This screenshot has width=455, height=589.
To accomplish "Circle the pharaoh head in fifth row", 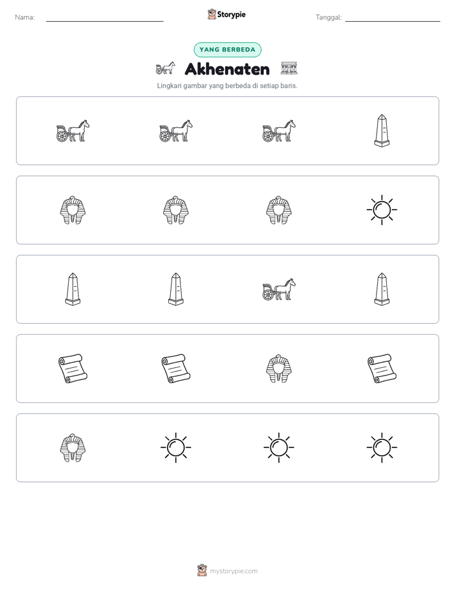I will point(73,447).
